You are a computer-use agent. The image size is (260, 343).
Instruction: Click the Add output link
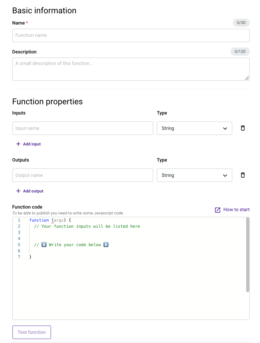coord(33,191)
